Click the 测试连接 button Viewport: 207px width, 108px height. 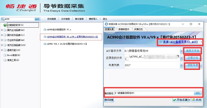point(109,100)
